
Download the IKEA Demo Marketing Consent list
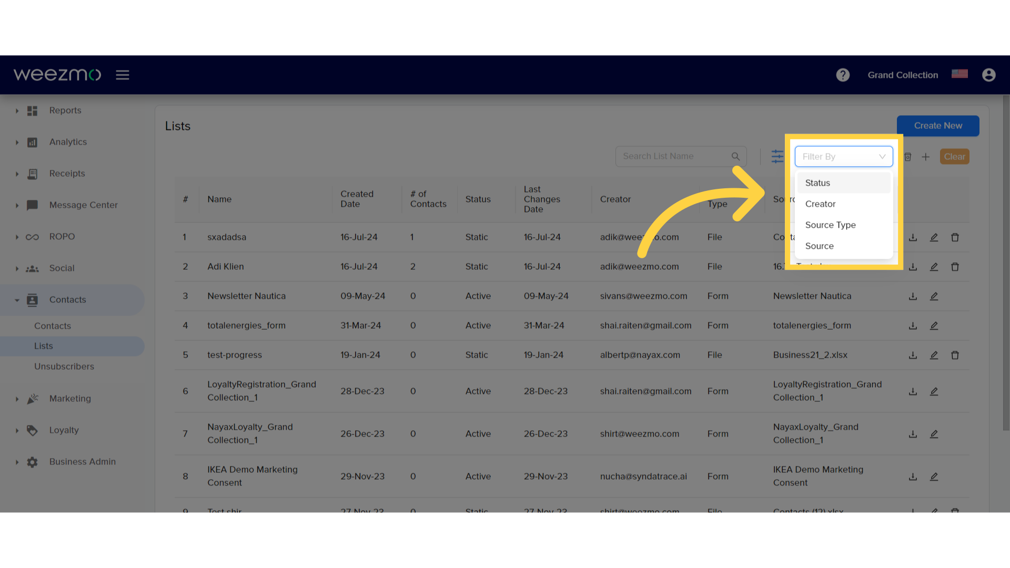913,477
